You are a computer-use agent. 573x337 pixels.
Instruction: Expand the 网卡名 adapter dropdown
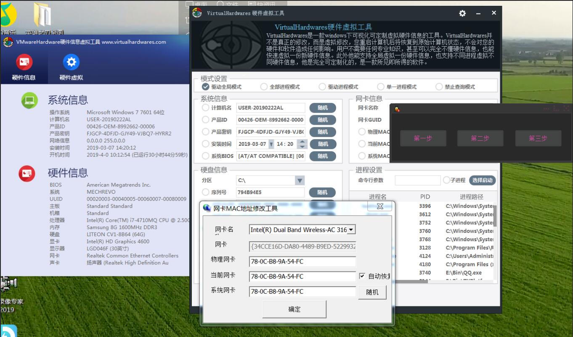click(x=352, y=229)
